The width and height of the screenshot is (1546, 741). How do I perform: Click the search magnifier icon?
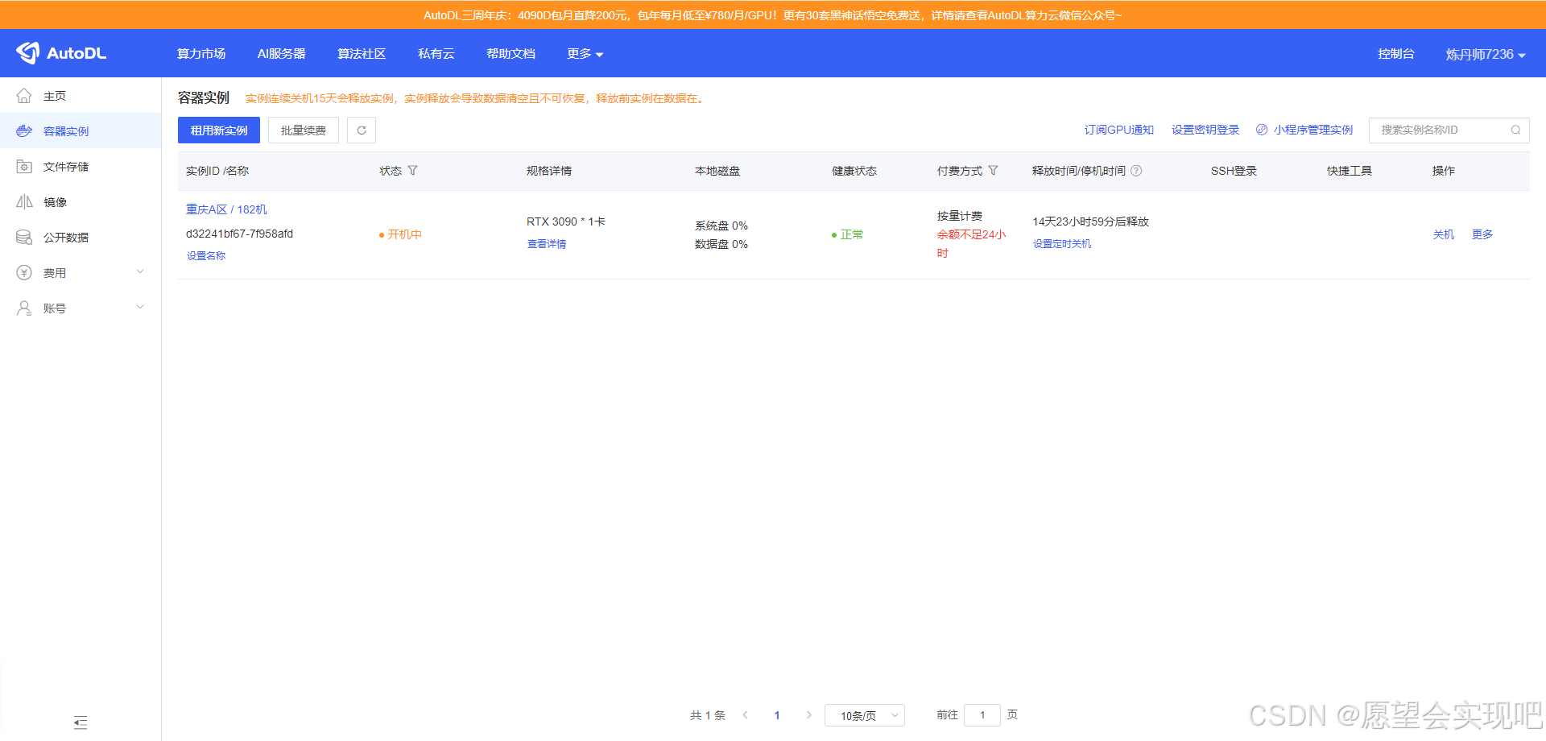coord(1515,130)
